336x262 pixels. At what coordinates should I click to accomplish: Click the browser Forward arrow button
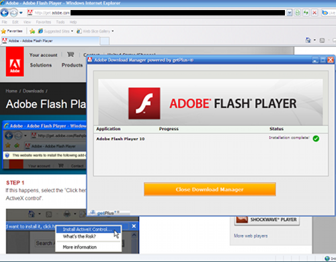click(13, 13)
